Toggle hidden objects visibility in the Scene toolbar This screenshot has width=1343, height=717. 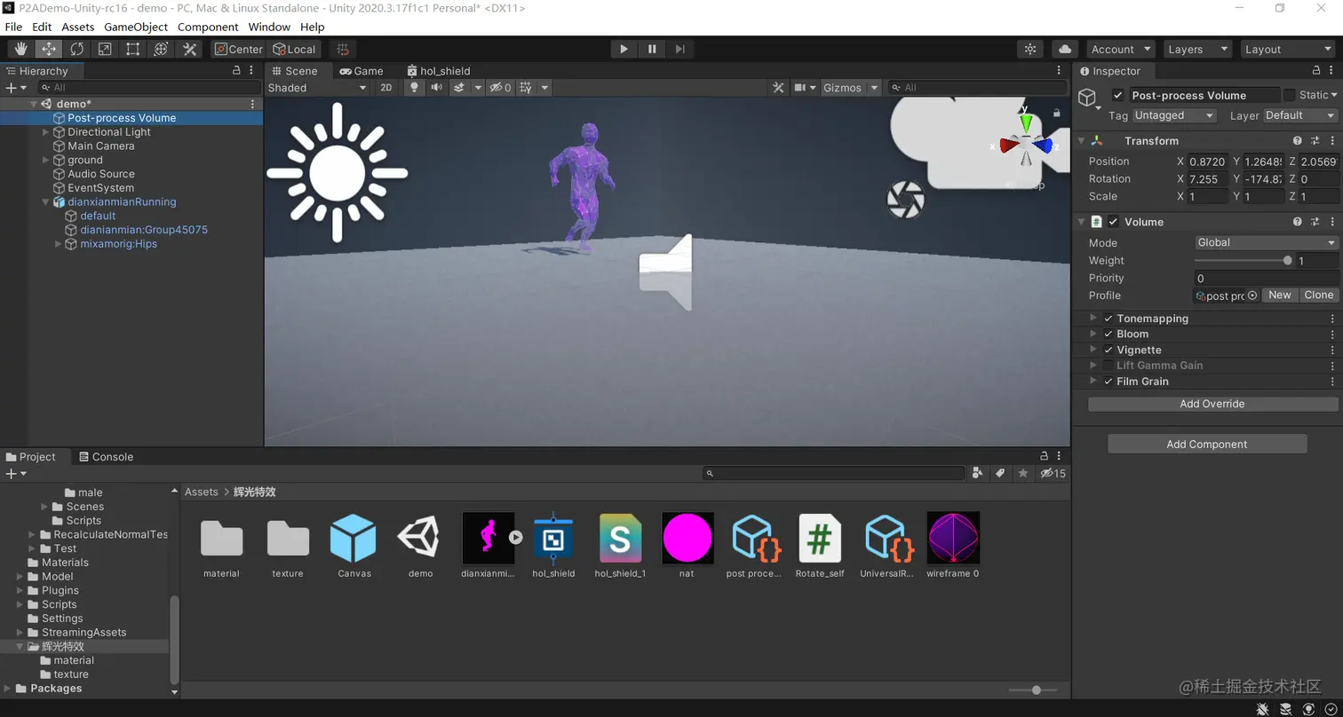[x=501, y=88]
